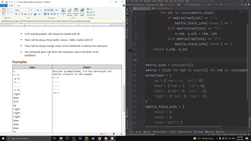Open font family dropdown in WordPad

click(x=29, y=10)
